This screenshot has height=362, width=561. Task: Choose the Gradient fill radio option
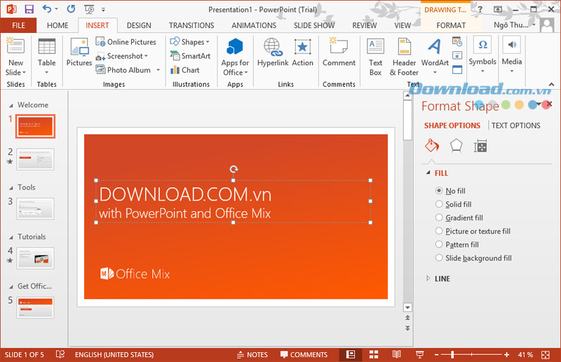(x=459, y=217)
